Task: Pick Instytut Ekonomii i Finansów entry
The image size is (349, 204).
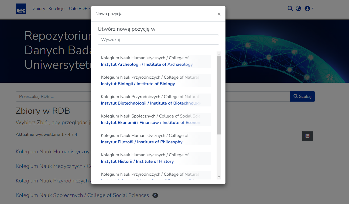Action: tap(150, 123)
